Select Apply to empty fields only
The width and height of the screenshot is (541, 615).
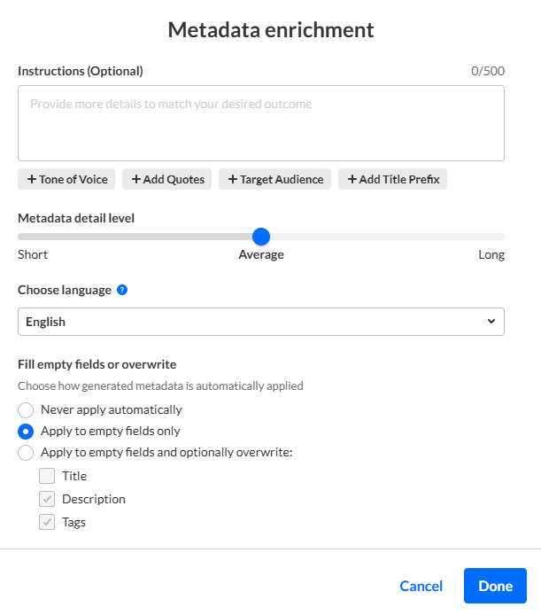point(26,432)
